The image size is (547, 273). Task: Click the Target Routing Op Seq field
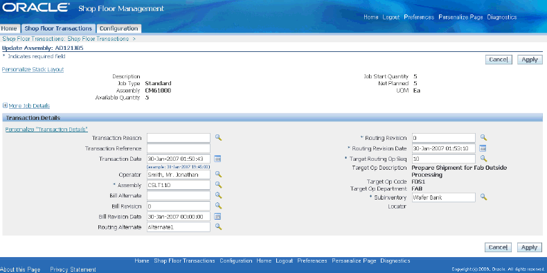coord(444,159)
